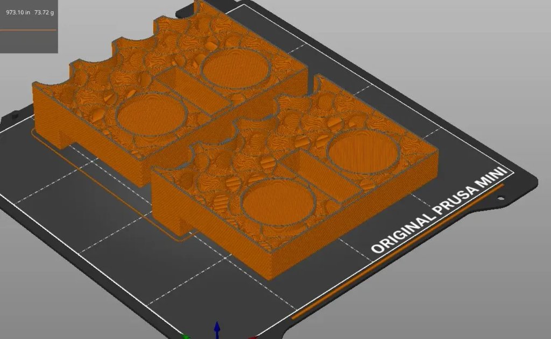Click the orange line in the legend panel

[29, 30]
